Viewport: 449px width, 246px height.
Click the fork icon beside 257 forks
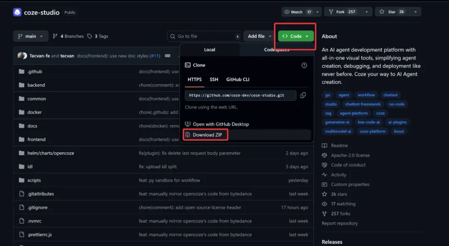pyautogui.click(x=324, y=214)
